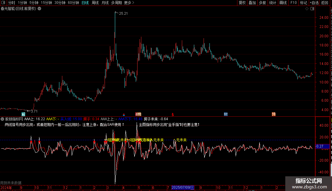Switch to 5分钟 period
This screenshot has width=332, height=191.
click(34, 3)
